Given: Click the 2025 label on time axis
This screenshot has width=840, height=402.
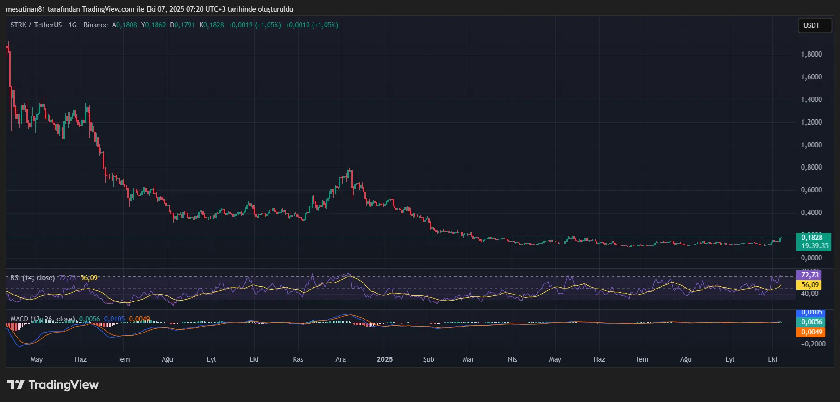Looking at the screenshot, I should tap(384, 359).
